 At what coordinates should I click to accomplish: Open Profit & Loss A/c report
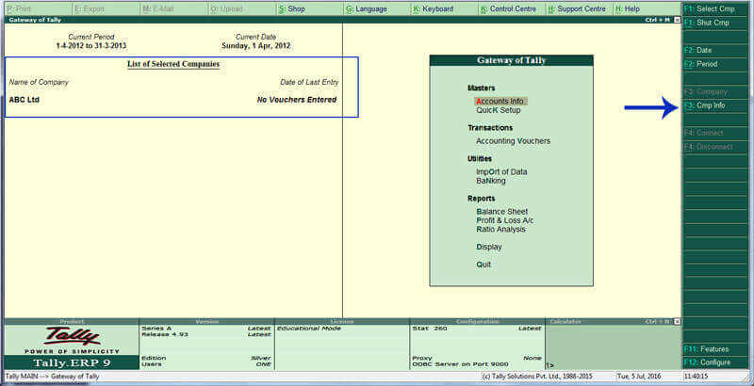[505, 220]
